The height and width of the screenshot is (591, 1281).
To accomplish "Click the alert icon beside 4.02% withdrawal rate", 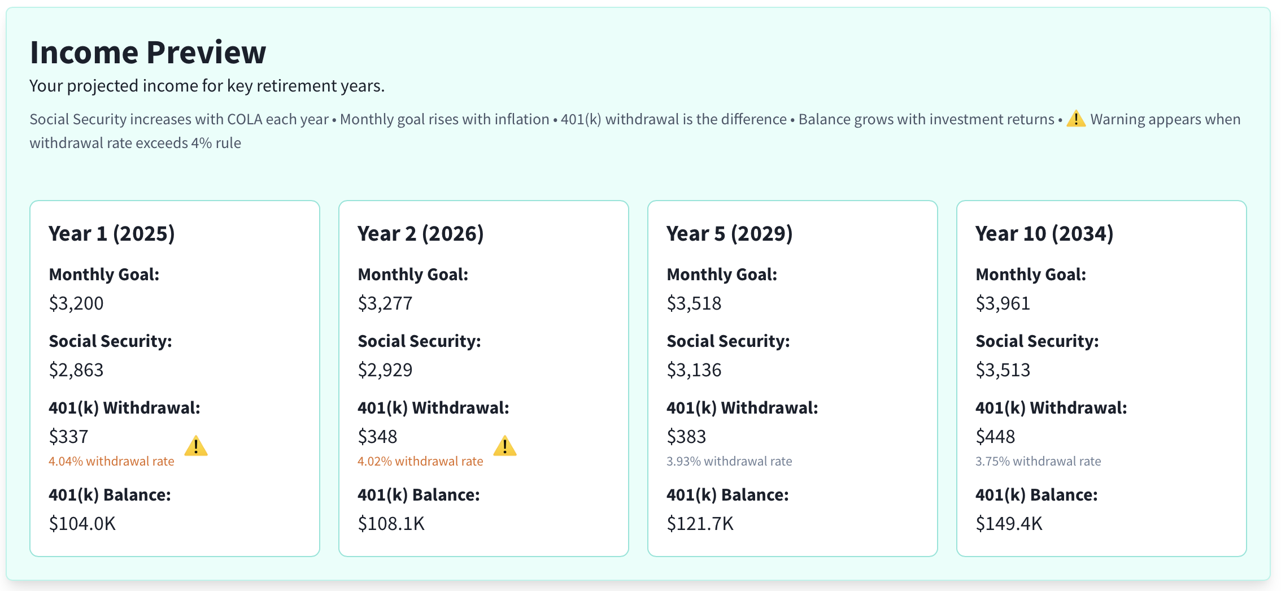I will tap(504, 447).
